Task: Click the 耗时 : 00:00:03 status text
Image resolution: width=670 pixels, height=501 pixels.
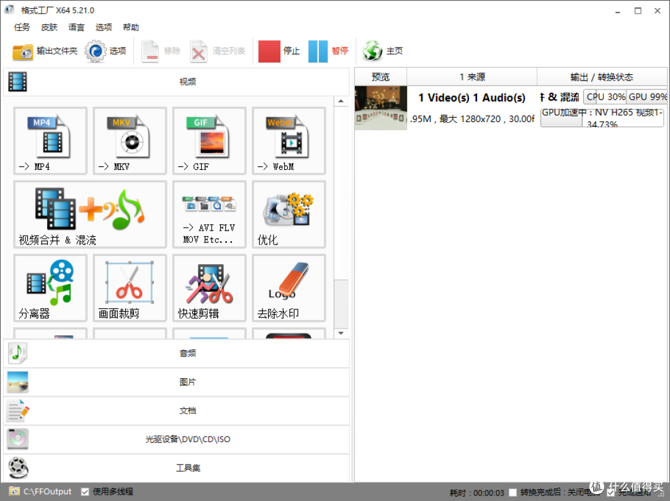Action: 477,493
